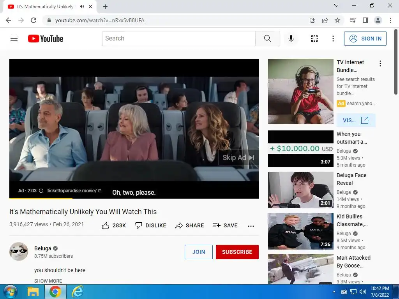Open Kid Bullies thumbnail 7:36

click(x=300, y=231)
